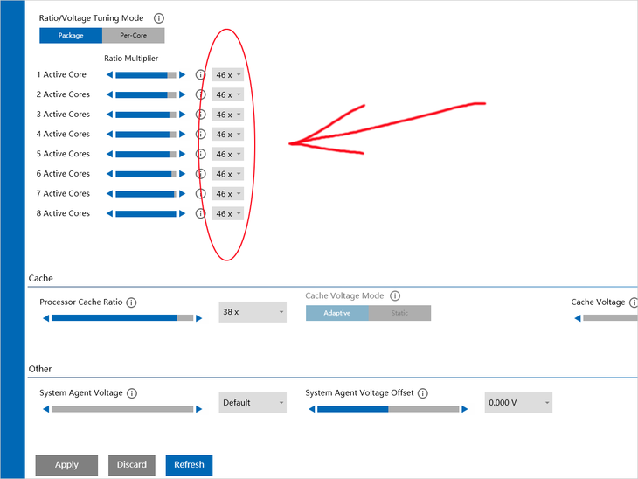The height and width of the screenshot is (479, 638).
Task: Open Processor Cache Ratio 38 x dropdown
Action: click(x=253, y=312)
